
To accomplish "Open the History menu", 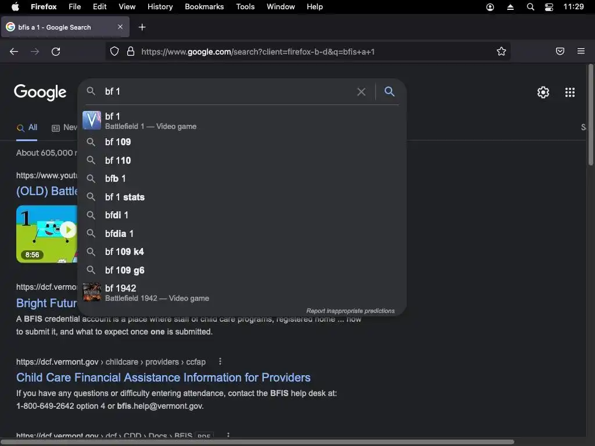I will click(160, 6).
